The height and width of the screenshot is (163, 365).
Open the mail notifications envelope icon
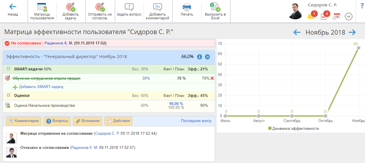(x=311, y=17)
